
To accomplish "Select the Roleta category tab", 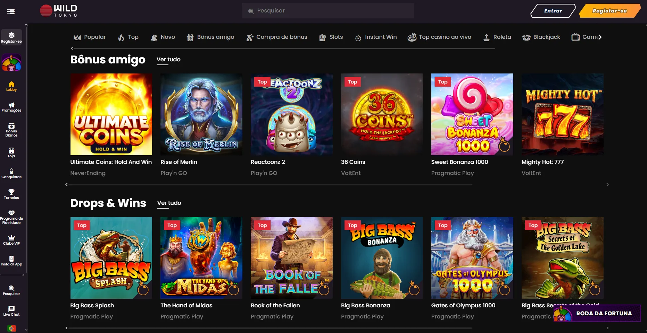I will pos(497,37).
